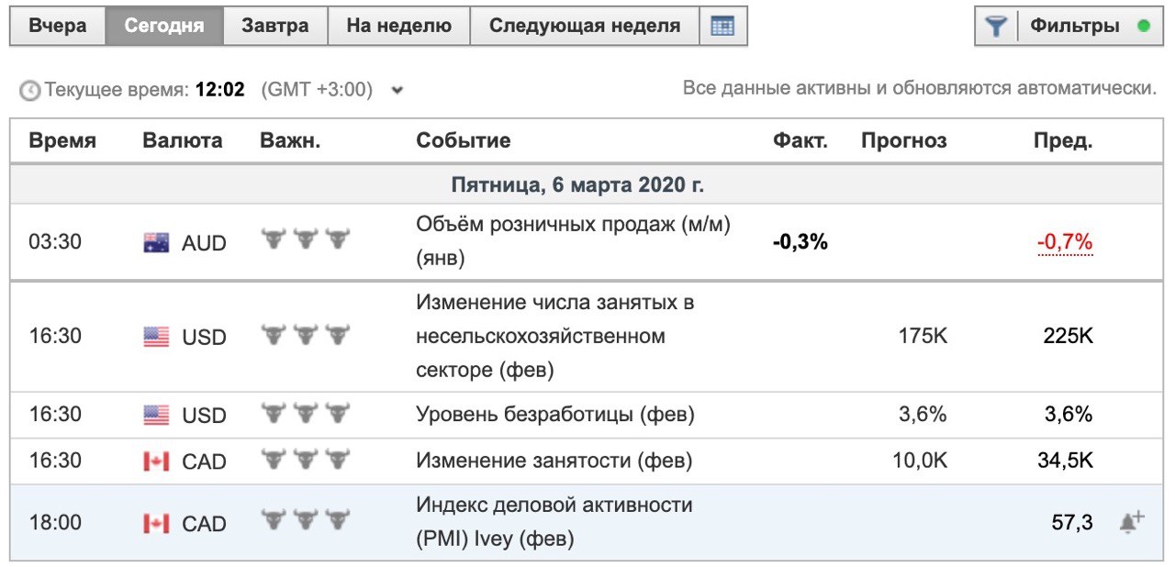Viewport: 1175px width, 567px height.
Task: Open the Фильтры panel
Action: coord(1074,26)
